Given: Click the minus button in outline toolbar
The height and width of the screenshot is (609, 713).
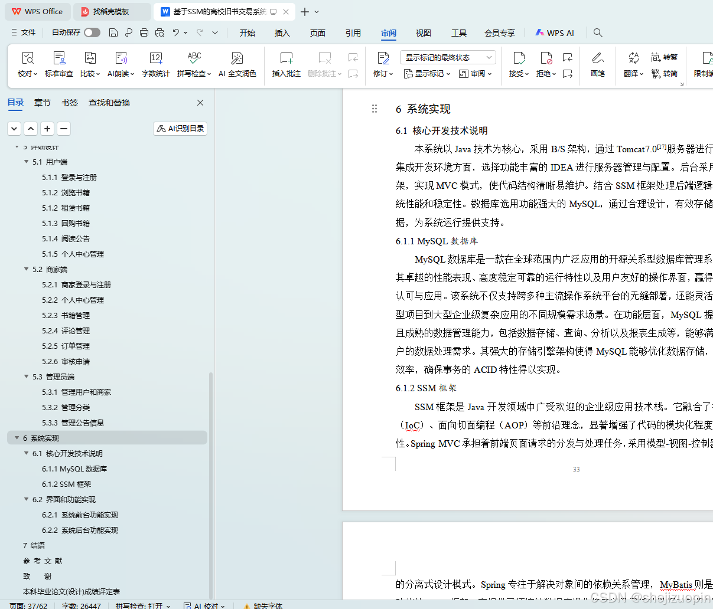Looking at the screenshot, I should [64, 128].
